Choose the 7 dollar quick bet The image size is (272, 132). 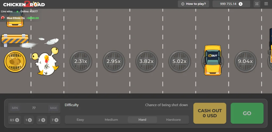point(55,120)
